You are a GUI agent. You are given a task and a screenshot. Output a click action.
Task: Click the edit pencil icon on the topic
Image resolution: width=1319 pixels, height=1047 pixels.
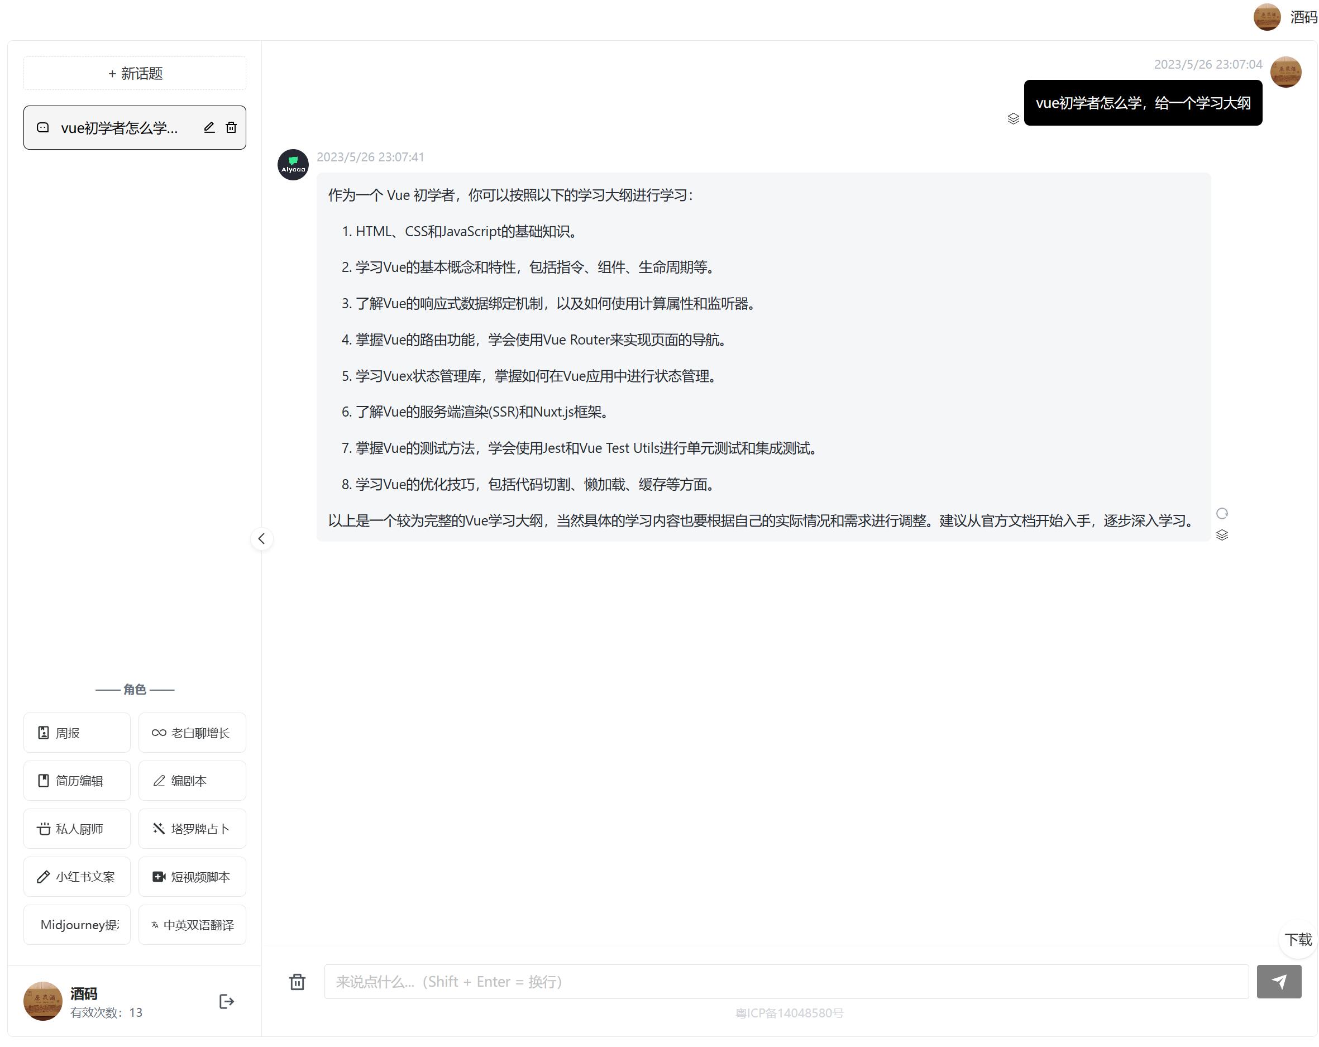tap(209, 127)
